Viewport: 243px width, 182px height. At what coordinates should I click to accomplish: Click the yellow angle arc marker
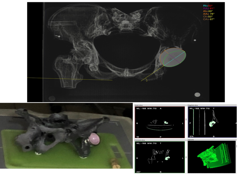coord(146,80)
